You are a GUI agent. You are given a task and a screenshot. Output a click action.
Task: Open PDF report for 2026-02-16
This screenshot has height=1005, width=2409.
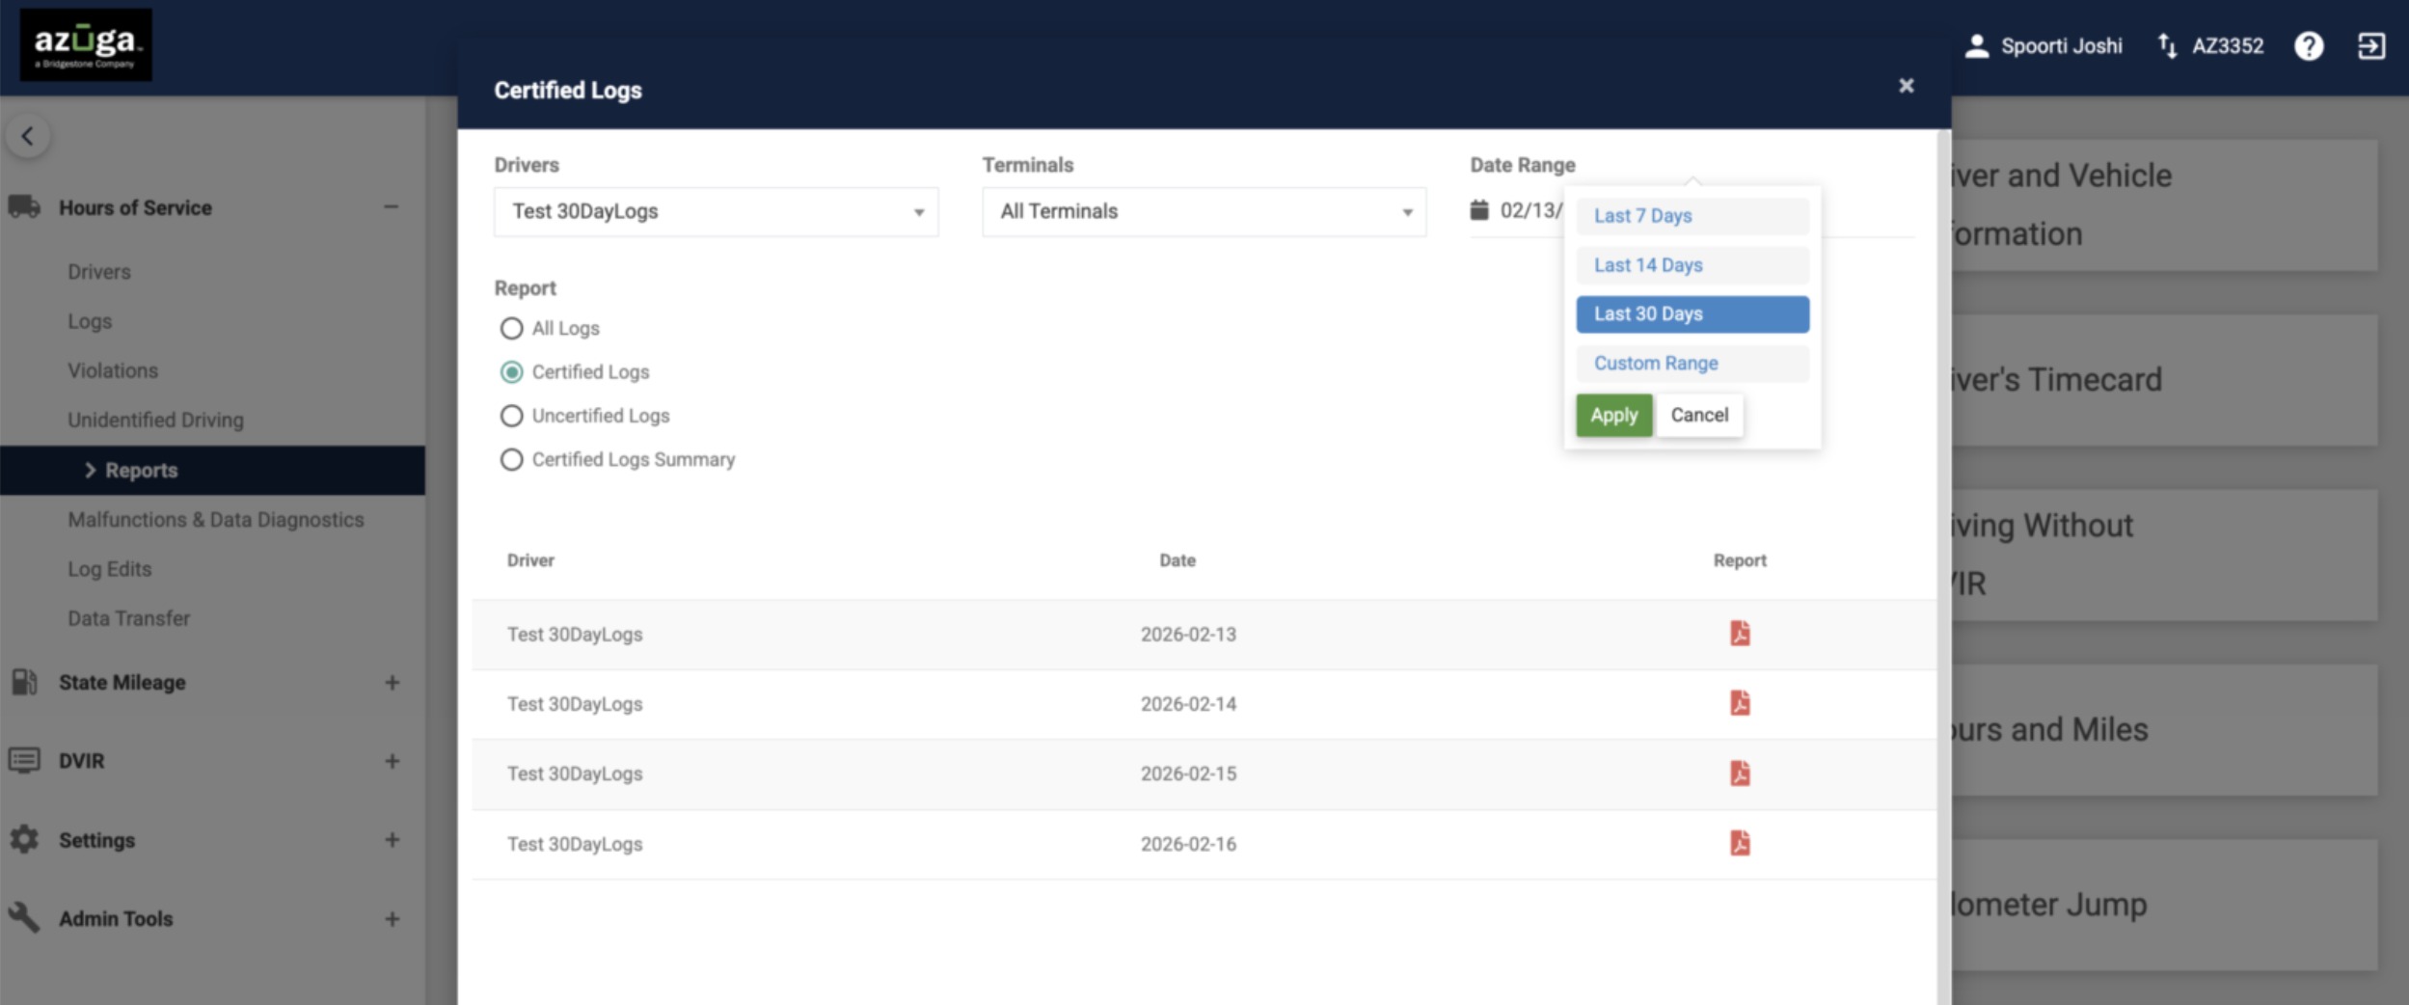[x=1740, y=843]
